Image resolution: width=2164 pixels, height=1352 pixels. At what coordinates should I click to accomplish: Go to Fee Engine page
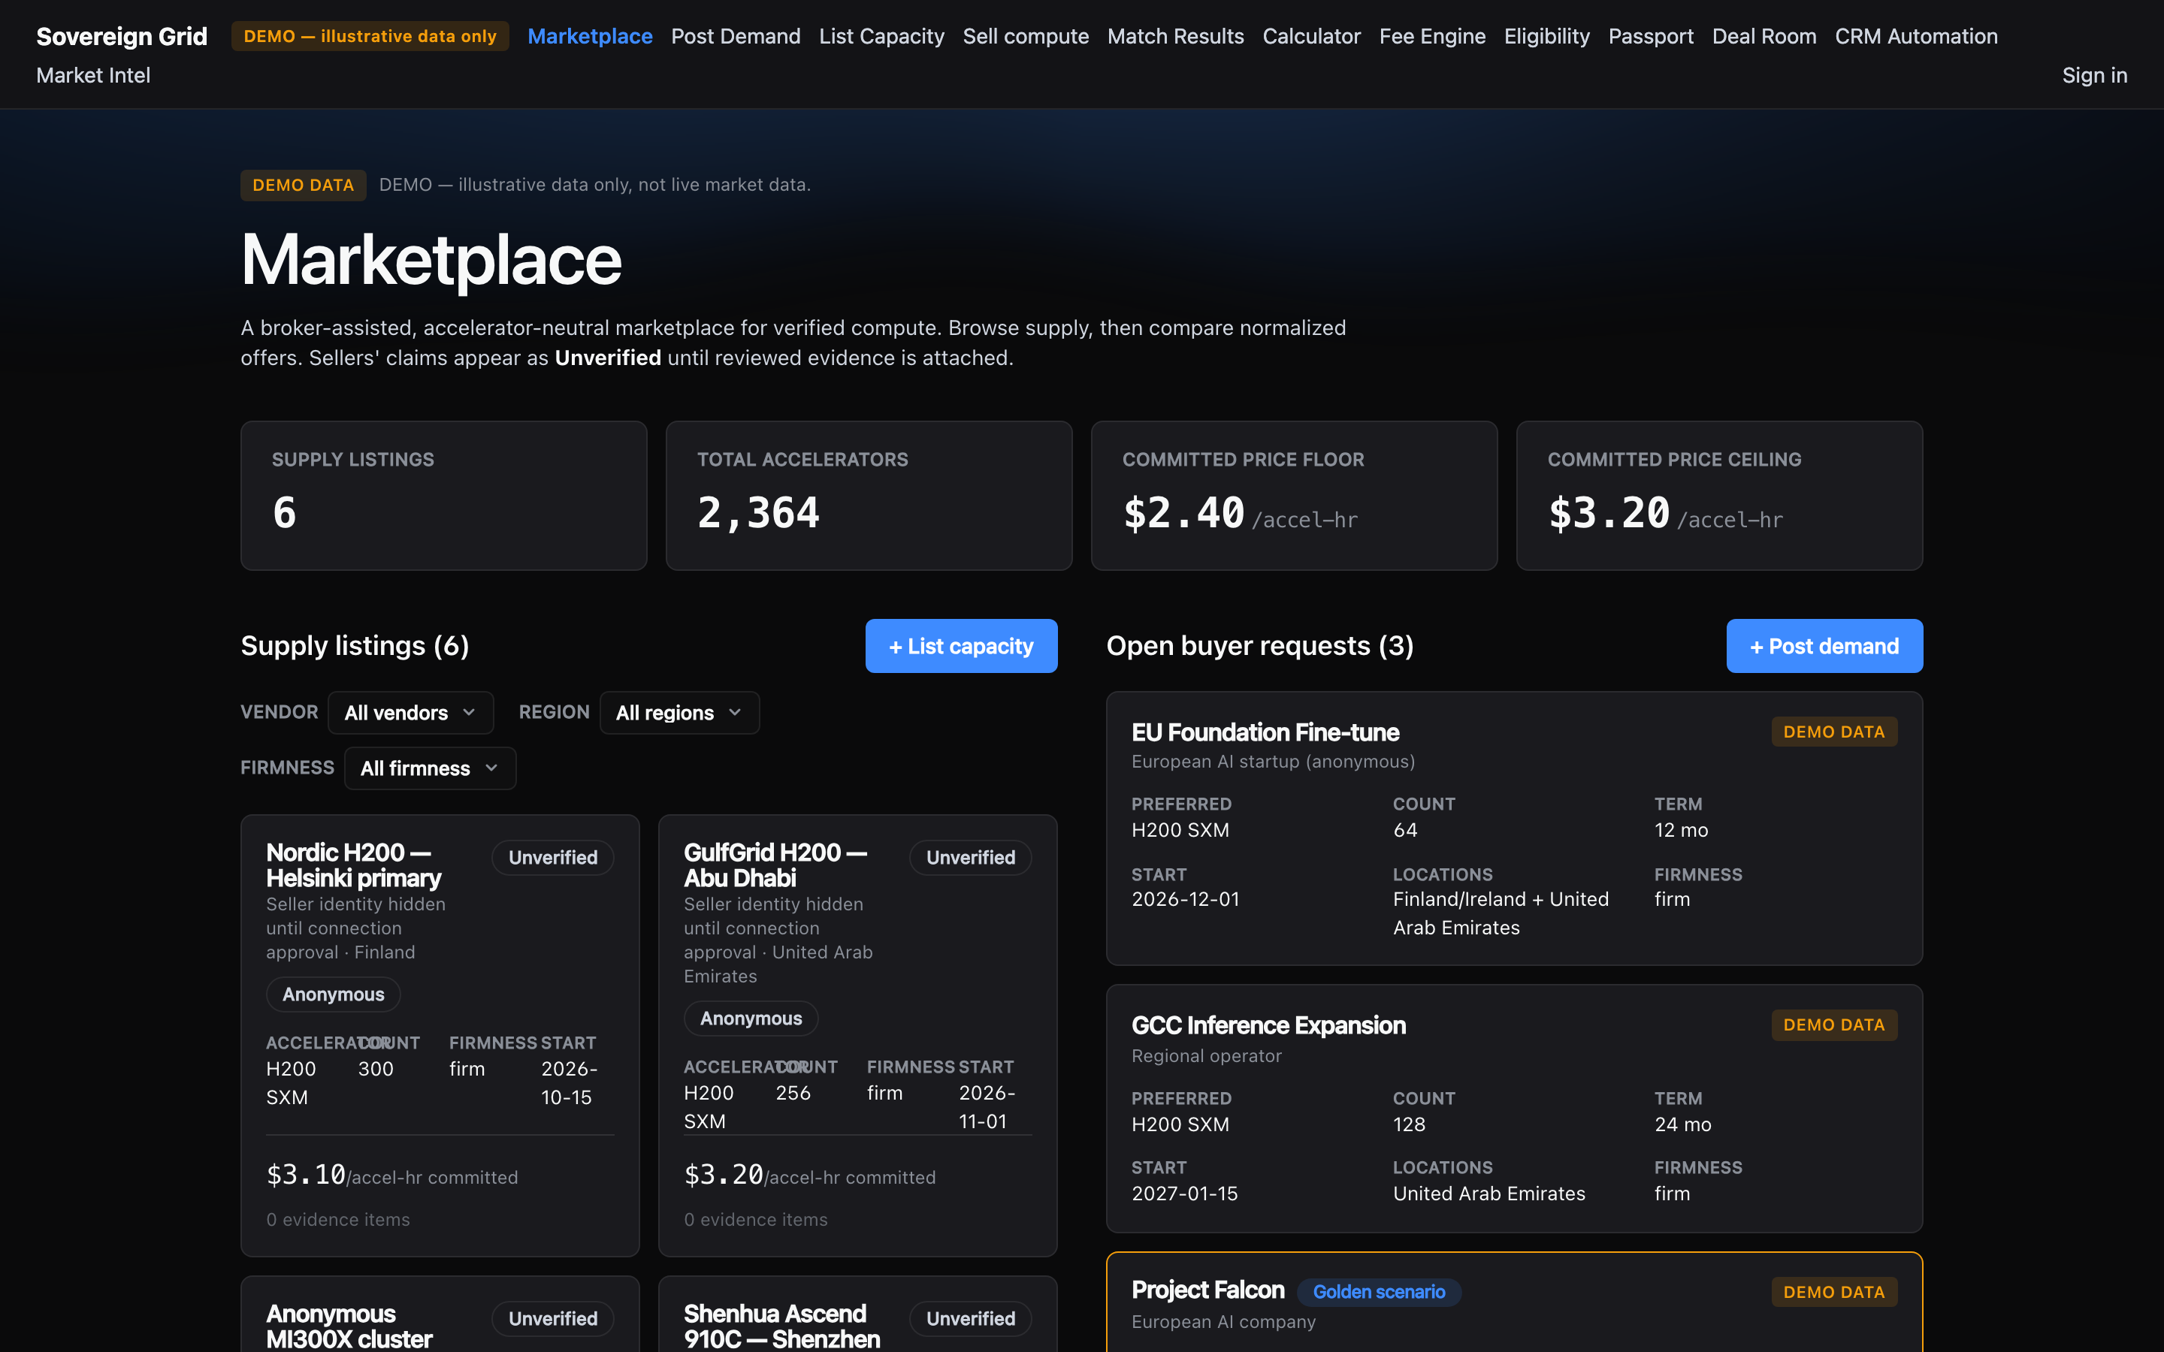pos(1431,37)
